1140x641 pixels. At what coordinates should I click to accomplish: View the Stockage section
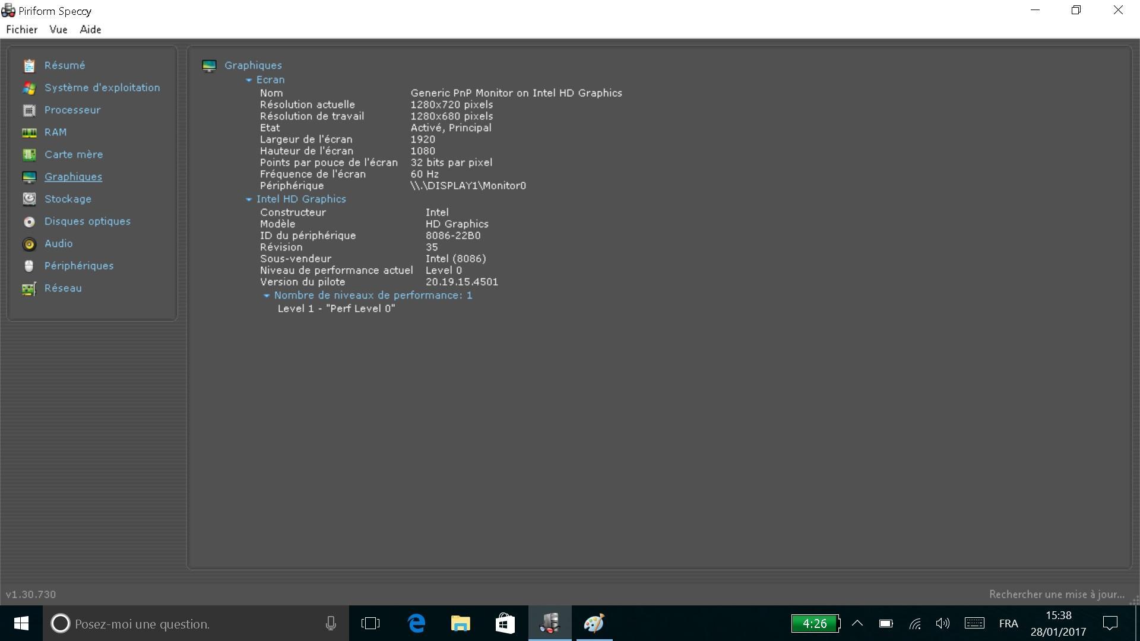click(x=68, y=199)
